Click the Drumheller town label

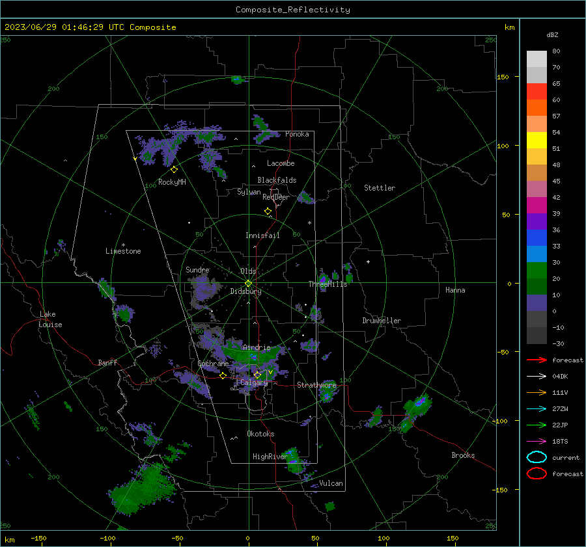click(381, 321)
